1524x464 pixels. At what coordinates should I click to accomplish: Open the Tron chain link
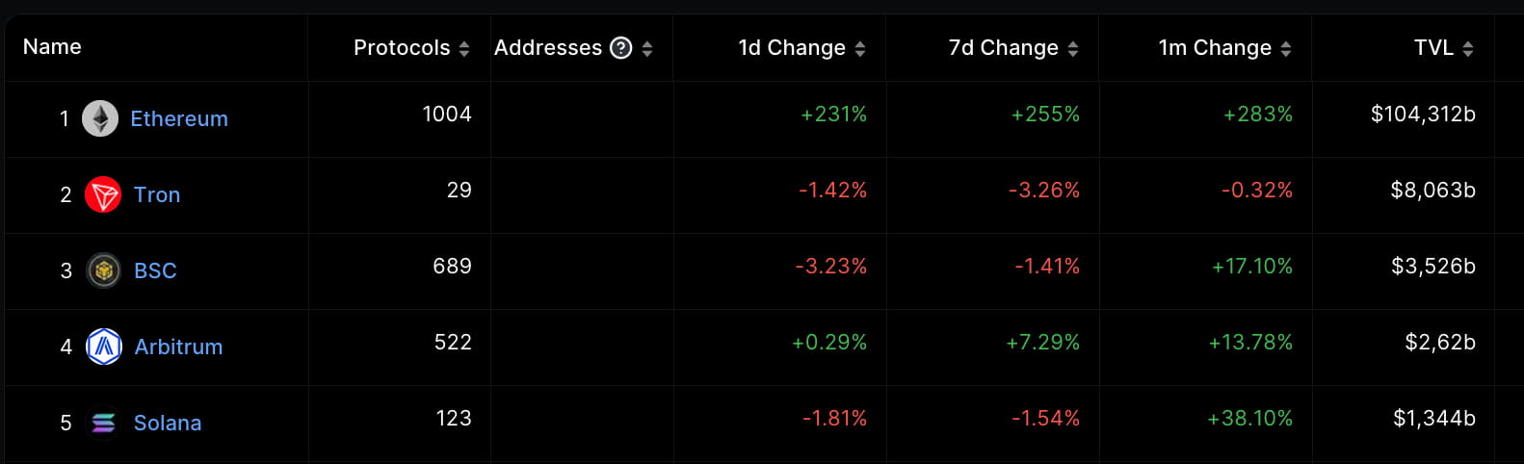click(157, 194)
